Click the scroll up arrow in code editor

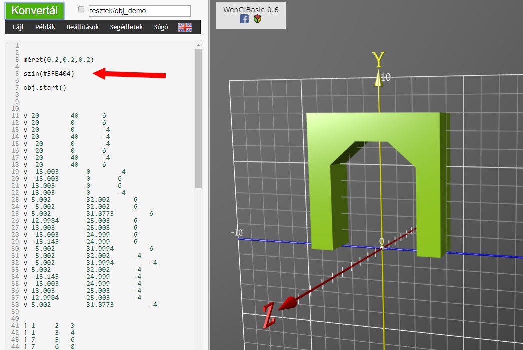(x=198, y=45)
